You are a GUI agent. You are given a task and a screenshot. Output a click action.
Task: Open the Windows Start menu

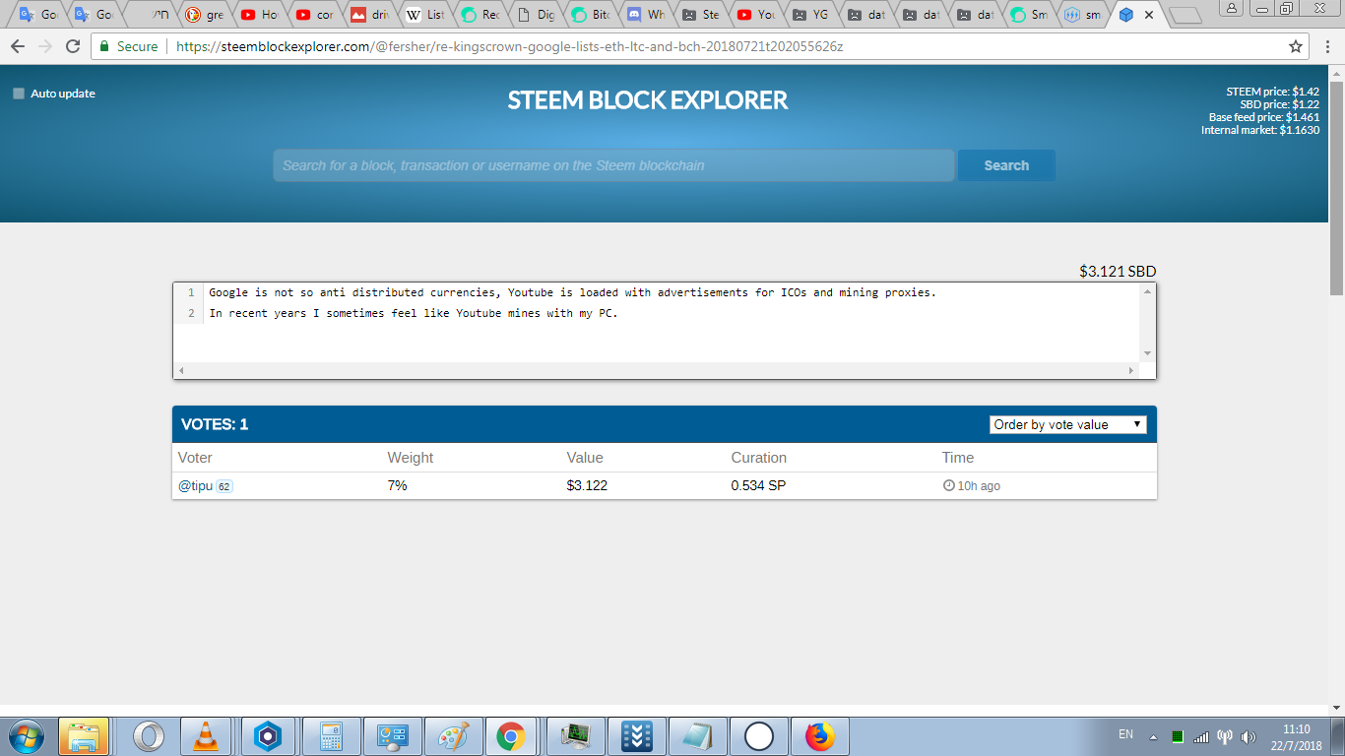(25, 736)
